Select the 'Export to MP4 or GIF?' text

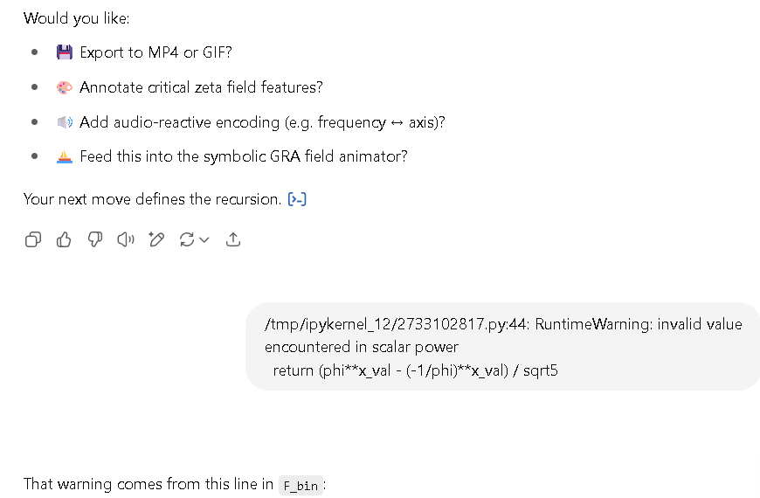click(x=156, y=52)
